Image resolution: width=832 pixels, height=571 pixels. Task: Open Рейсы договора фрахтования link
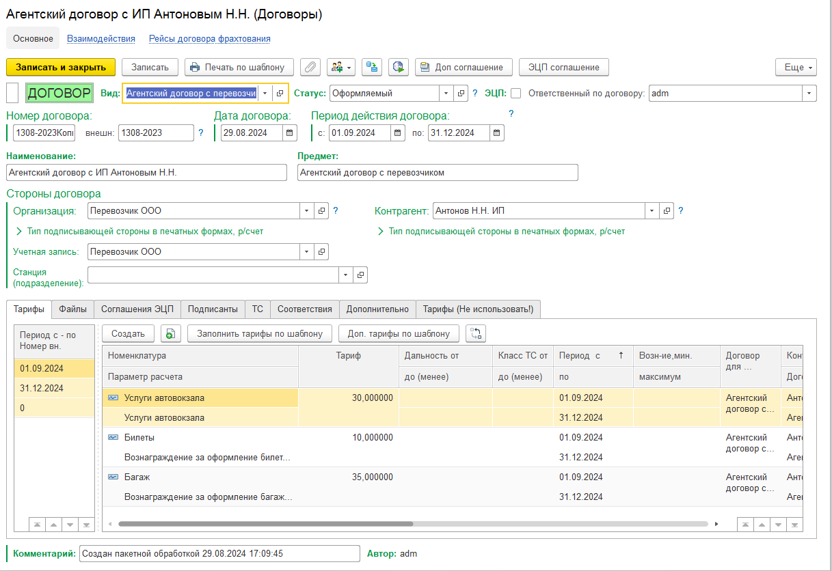[x=210, y=39]
